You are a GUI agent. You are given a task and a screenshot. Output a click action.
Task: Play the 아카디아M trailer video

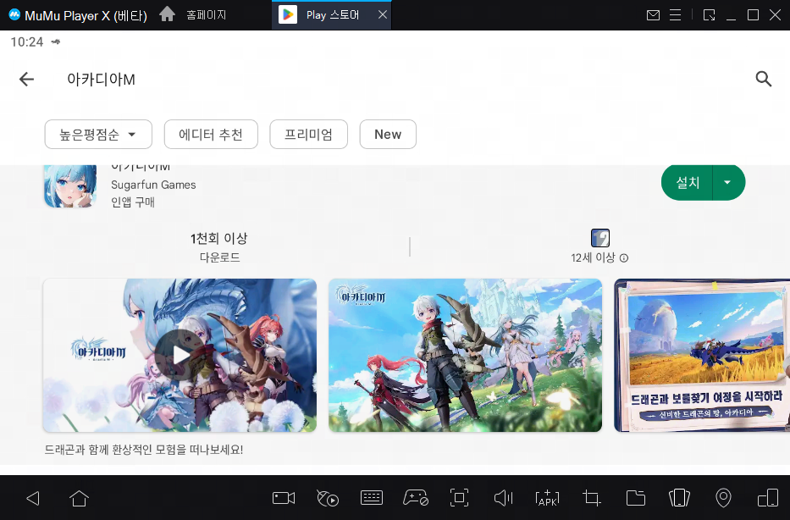[178, 355]
